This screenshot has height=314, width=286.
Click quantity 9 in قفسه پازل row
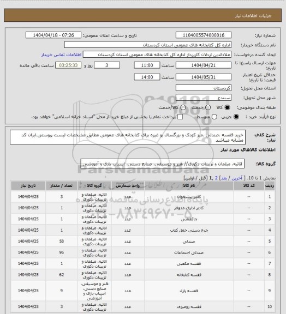point(62,291)
